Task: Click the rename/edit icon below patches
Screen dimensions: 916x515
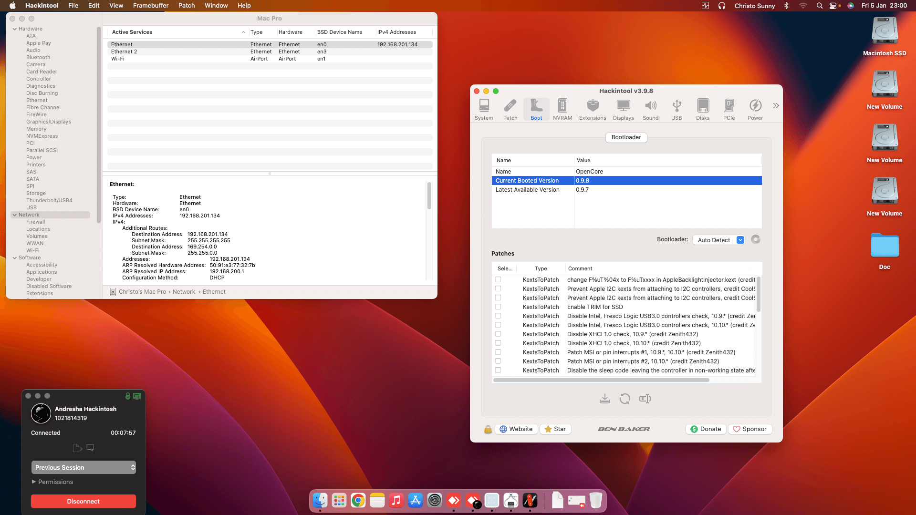Action: 645,399
